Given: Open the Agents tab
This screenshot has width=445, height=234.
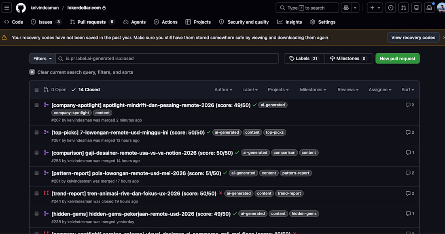Looking at the screenshot, I should coord(135,22).
